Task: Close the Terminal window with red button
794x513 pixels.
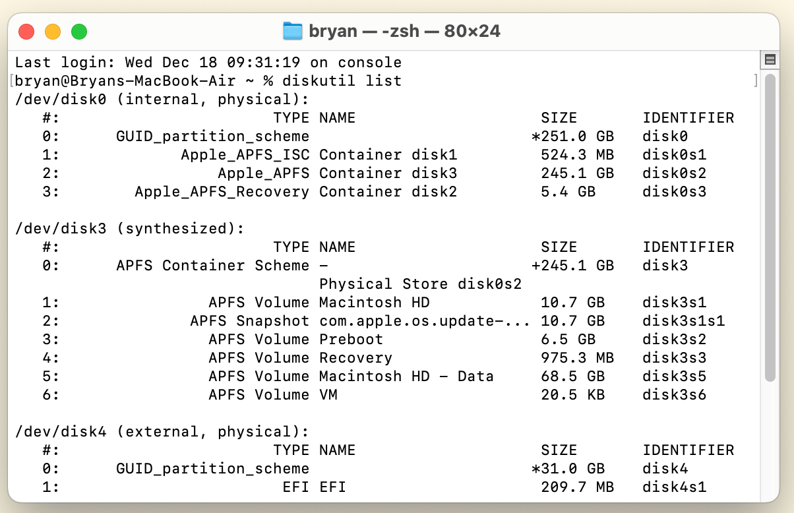Action: click(x=26, y=31)
